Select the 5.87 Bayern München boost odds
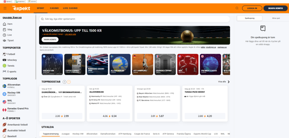This screenshot has width=289, height=138. 157,116
